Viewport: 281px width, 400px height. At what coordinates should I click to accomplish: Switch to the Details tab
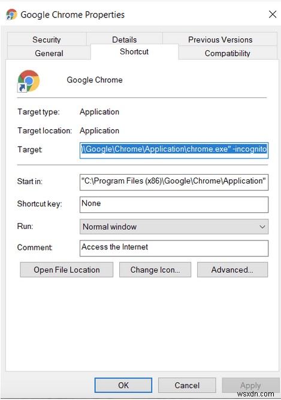pyautogui.click(x=124, y=39)
